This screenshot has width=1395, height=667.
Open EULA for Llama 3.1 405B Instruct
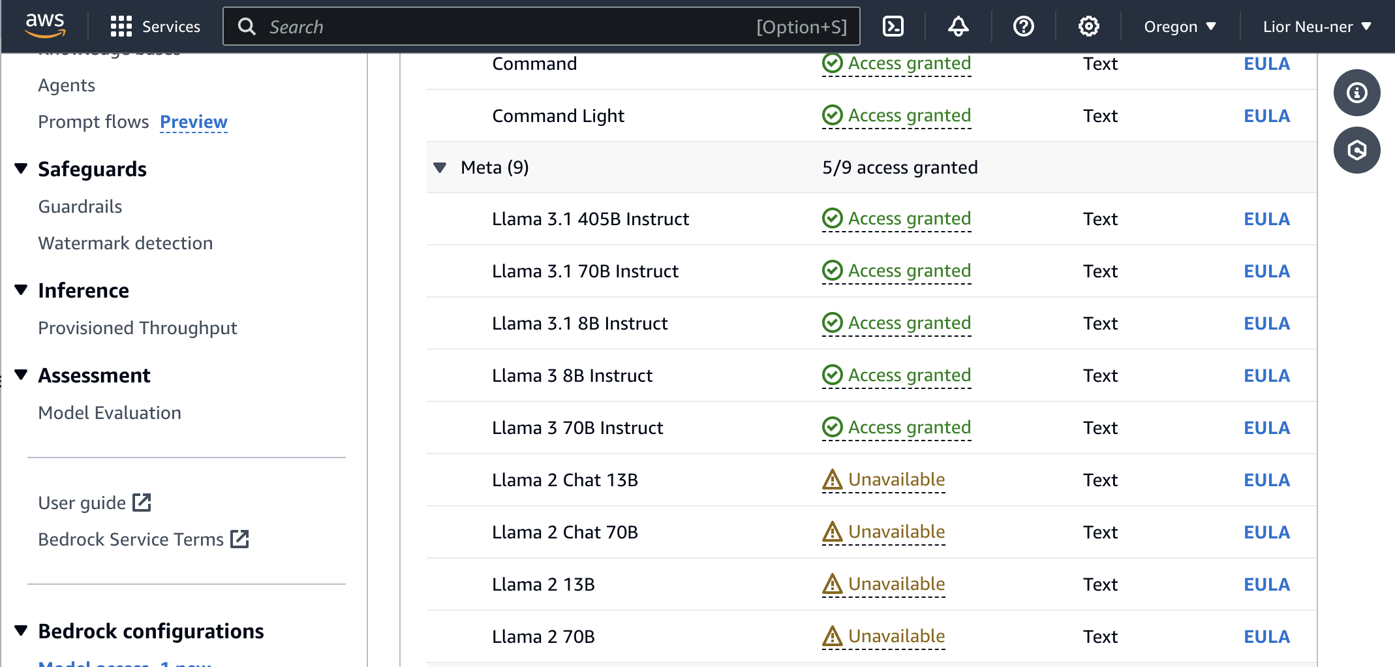pos(1266,219)
